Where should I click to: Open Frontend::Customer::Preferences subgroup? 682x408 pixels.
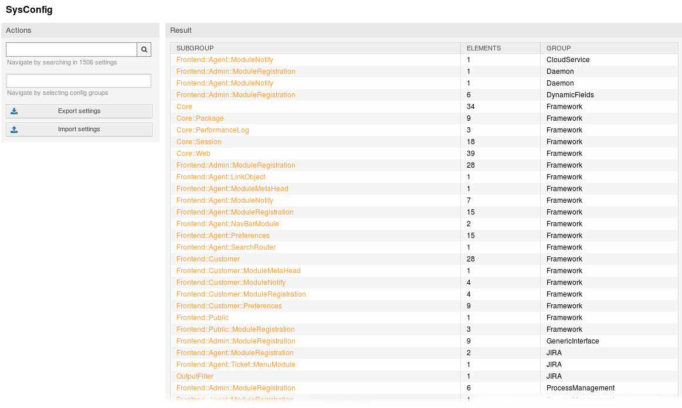229,306
